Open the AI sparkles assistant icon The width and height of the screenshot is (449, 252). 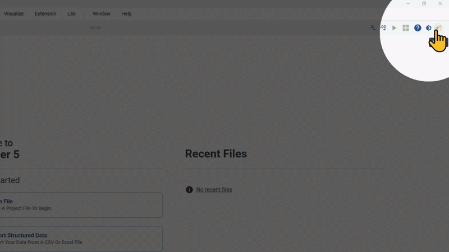438,27
